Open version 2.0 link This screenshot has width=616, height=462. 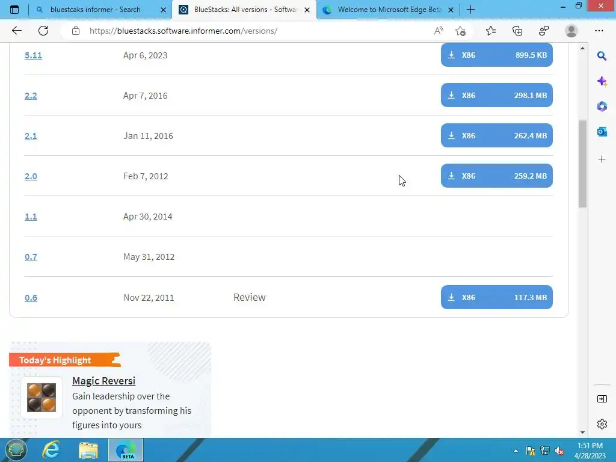click(31, 176)
